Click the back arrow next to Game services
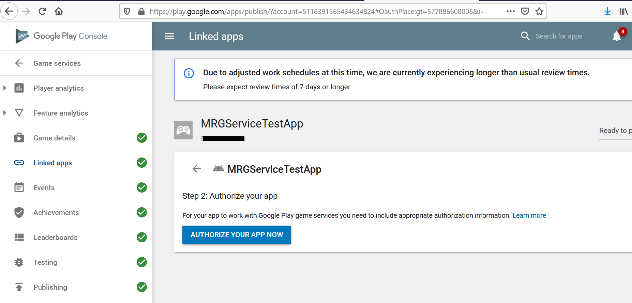Viewport: 632px width, 303px height. [x=19, y=63]
